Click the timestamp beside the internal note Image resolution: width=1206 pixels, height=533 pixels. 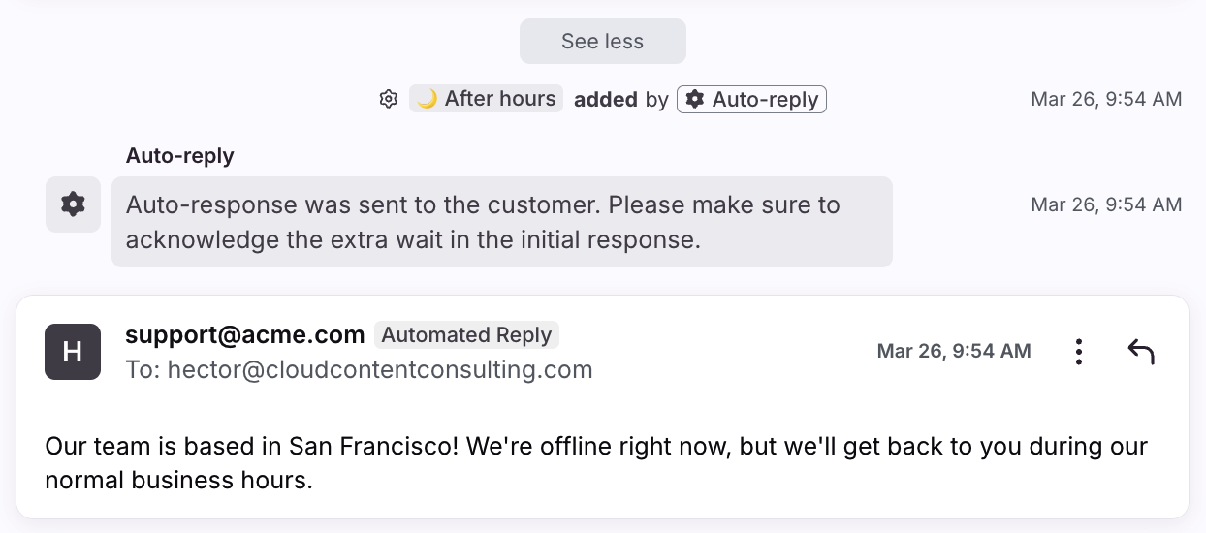[1106, 204]
